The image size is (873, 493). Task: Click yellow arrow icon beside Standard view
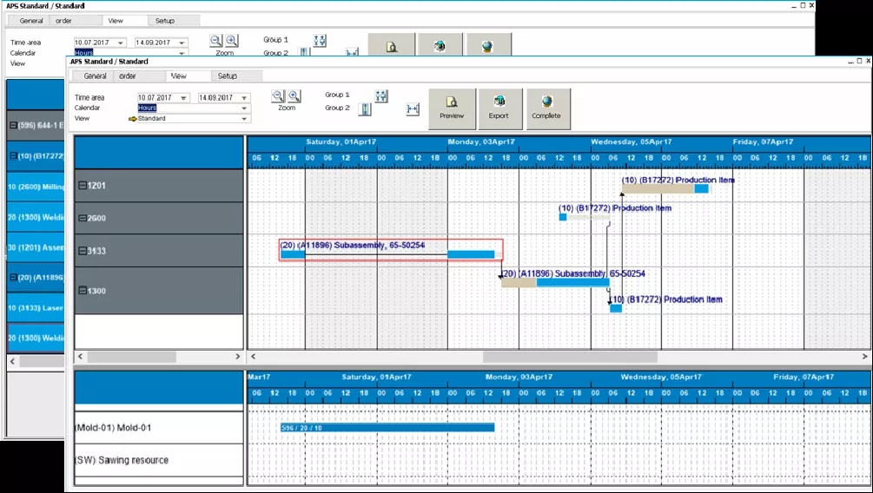tap(133, 119)
